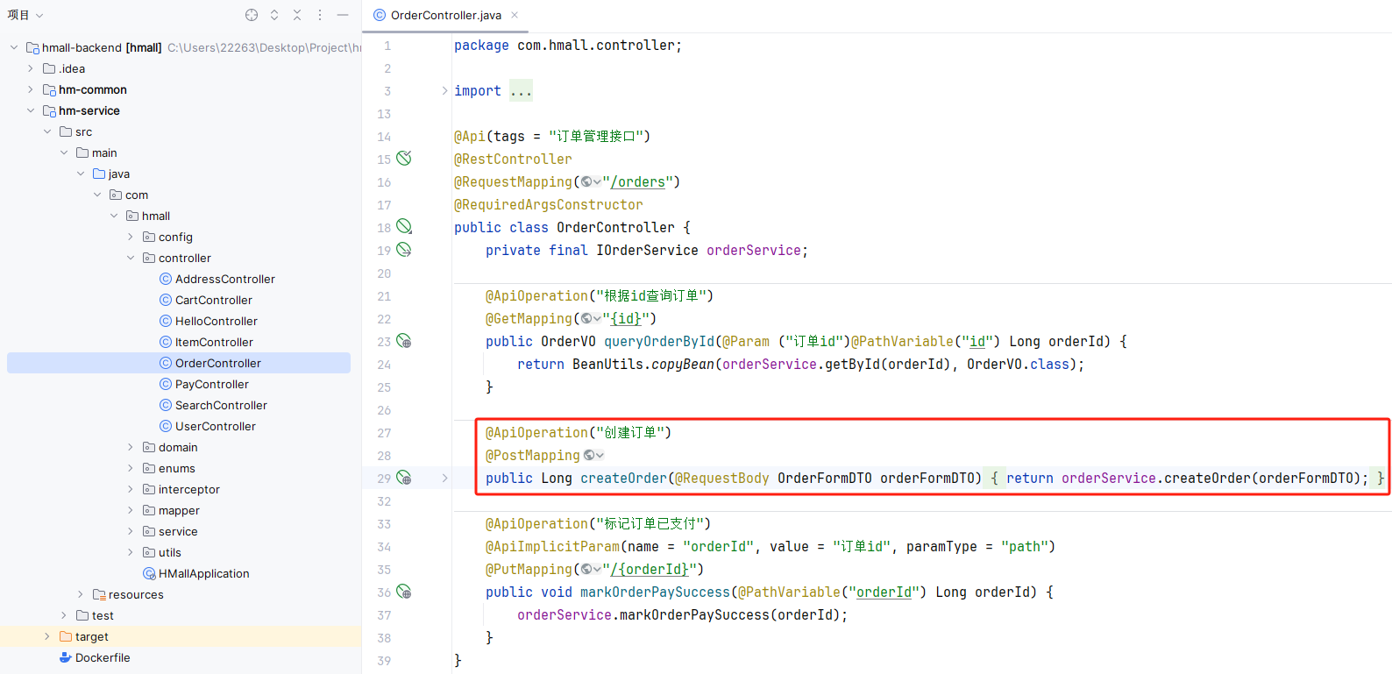Click the endpoint gutter icon on line 23
This screenshot has width=1392, height=674.
click(404, 340)
